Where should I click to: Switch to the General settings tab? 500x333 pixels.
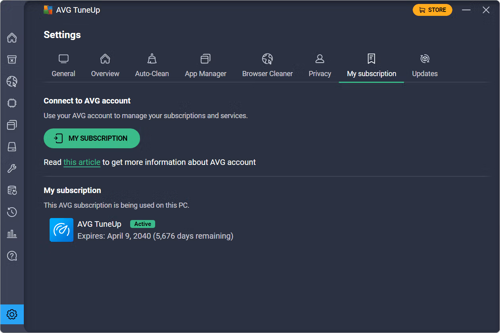63,66
